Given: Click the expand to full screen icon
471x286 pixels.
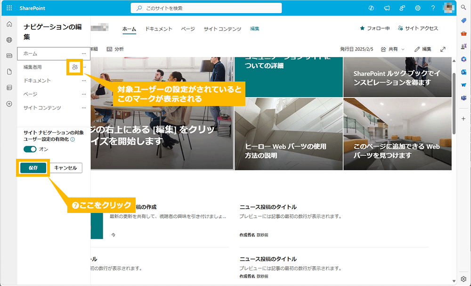Looking at the screenshot, I should click(x=443, y=49).
